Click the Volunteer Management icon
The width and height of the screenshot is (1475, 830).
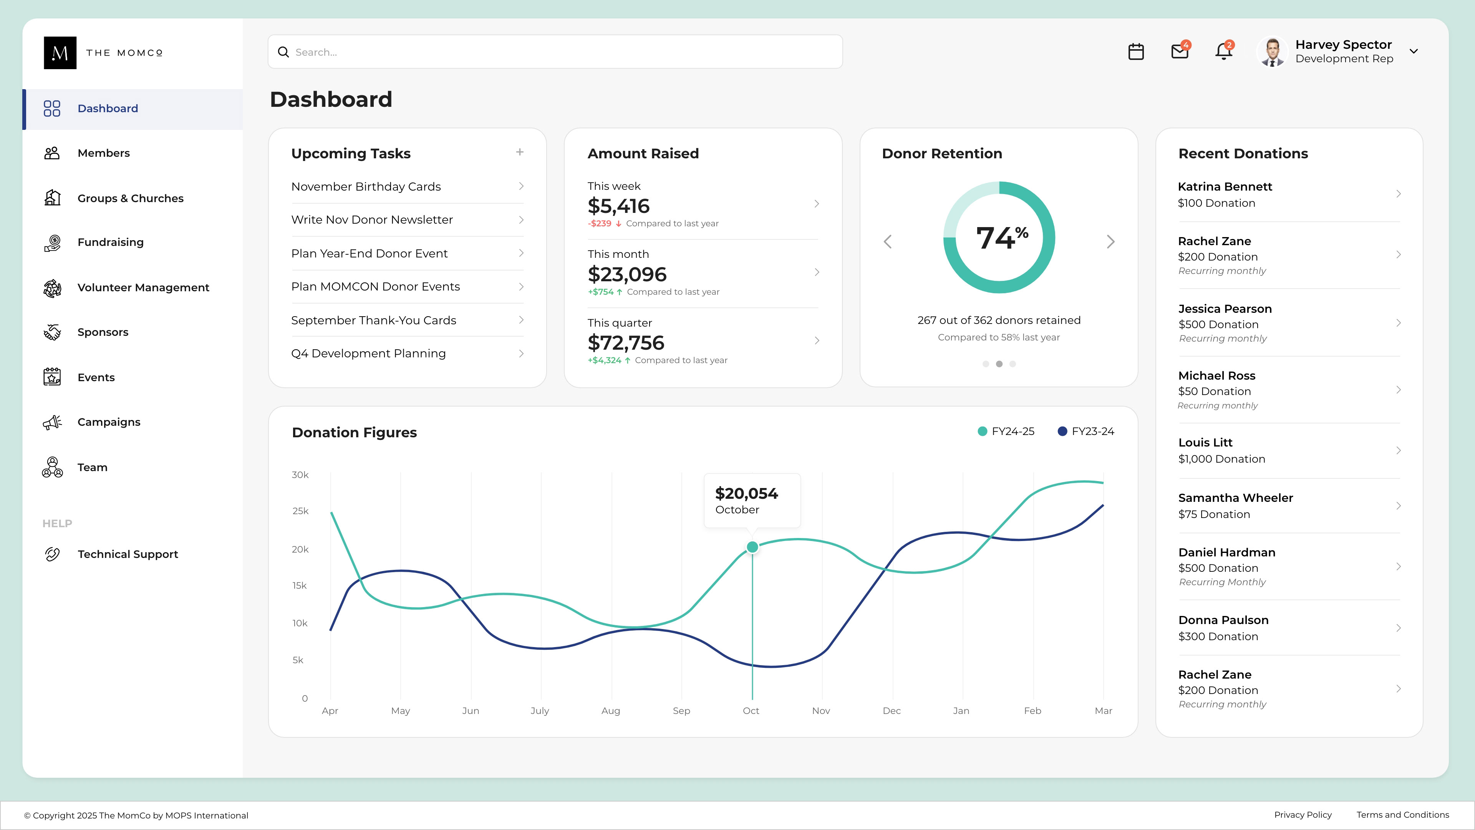[x=52, y=288]
